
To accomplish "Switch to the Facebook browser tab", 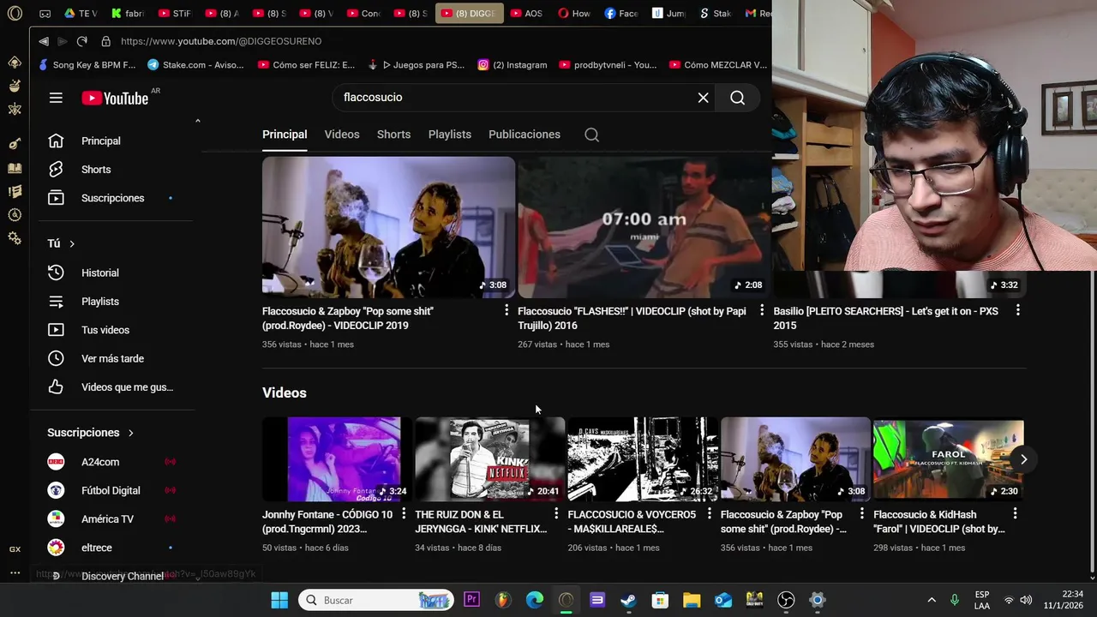I will point(621,14).
